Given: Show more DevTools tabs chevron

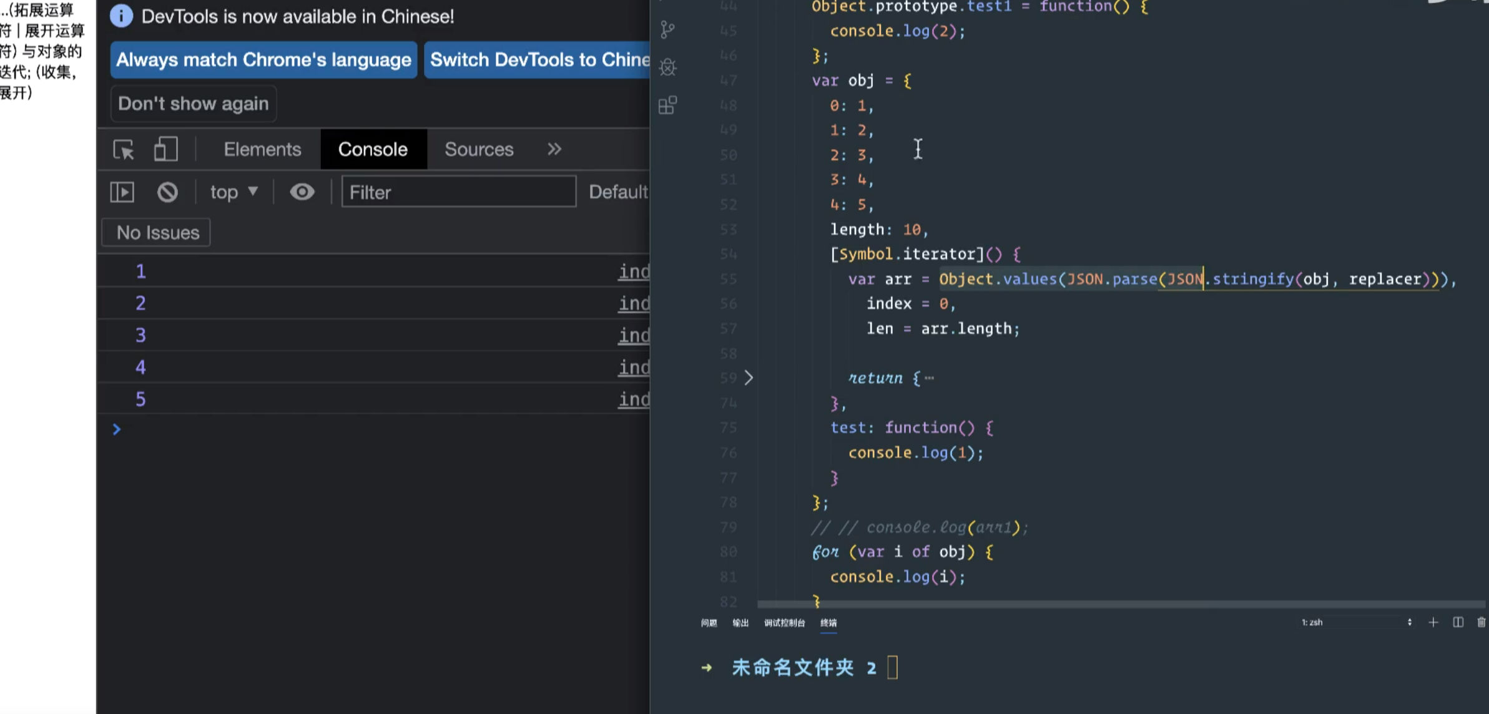Looking at the screenshot, I should 554,149.
